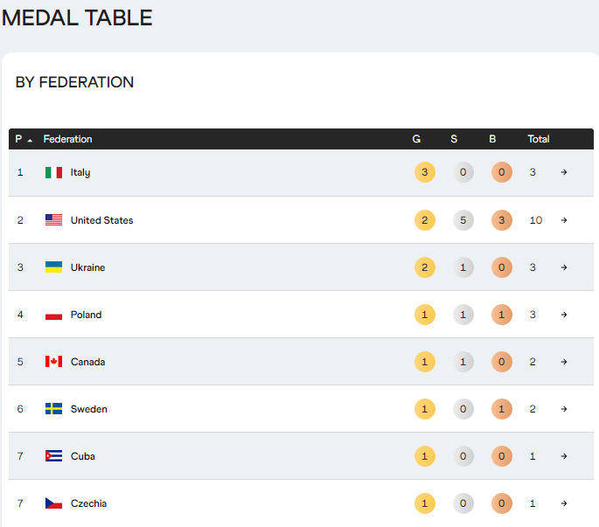The width and height of the screenshot is (599, 527).
Task: Click the United States flag icon
Action: pyautogui.click(x=53, y=220)
